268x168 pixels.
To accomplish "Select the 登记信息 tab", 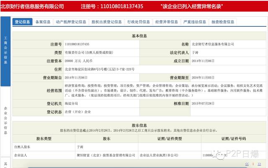I will [22, 22].
